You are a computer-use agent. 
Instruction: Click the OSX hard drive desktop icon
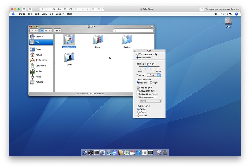228,21
